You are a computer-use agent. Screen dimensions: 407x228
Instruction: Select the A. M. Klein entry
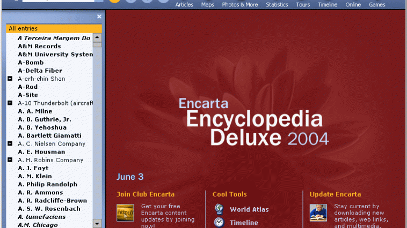35,176
